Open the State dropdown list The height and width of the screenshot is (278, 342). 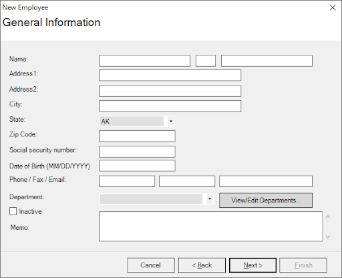(171, 122)
